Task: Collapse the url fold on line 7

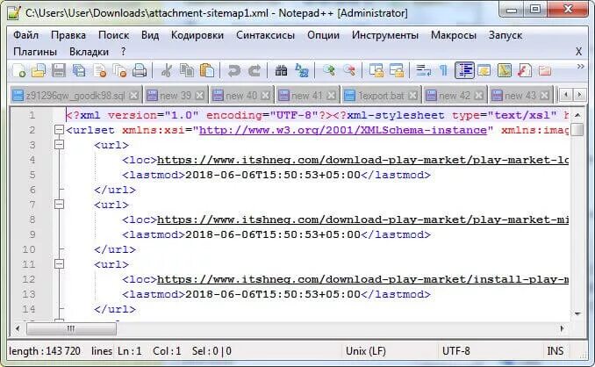Action: pyautogui.click(x=59, y=205)
